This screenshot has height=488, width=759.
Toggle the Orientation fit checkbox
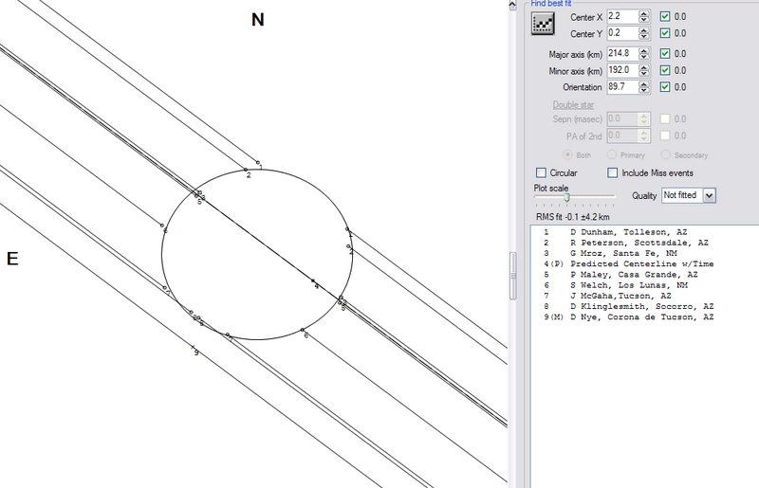[665, 87]
